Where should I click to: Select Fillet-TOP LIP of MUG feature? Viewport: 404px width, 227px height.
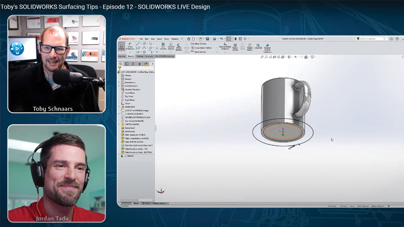(132, 142)
